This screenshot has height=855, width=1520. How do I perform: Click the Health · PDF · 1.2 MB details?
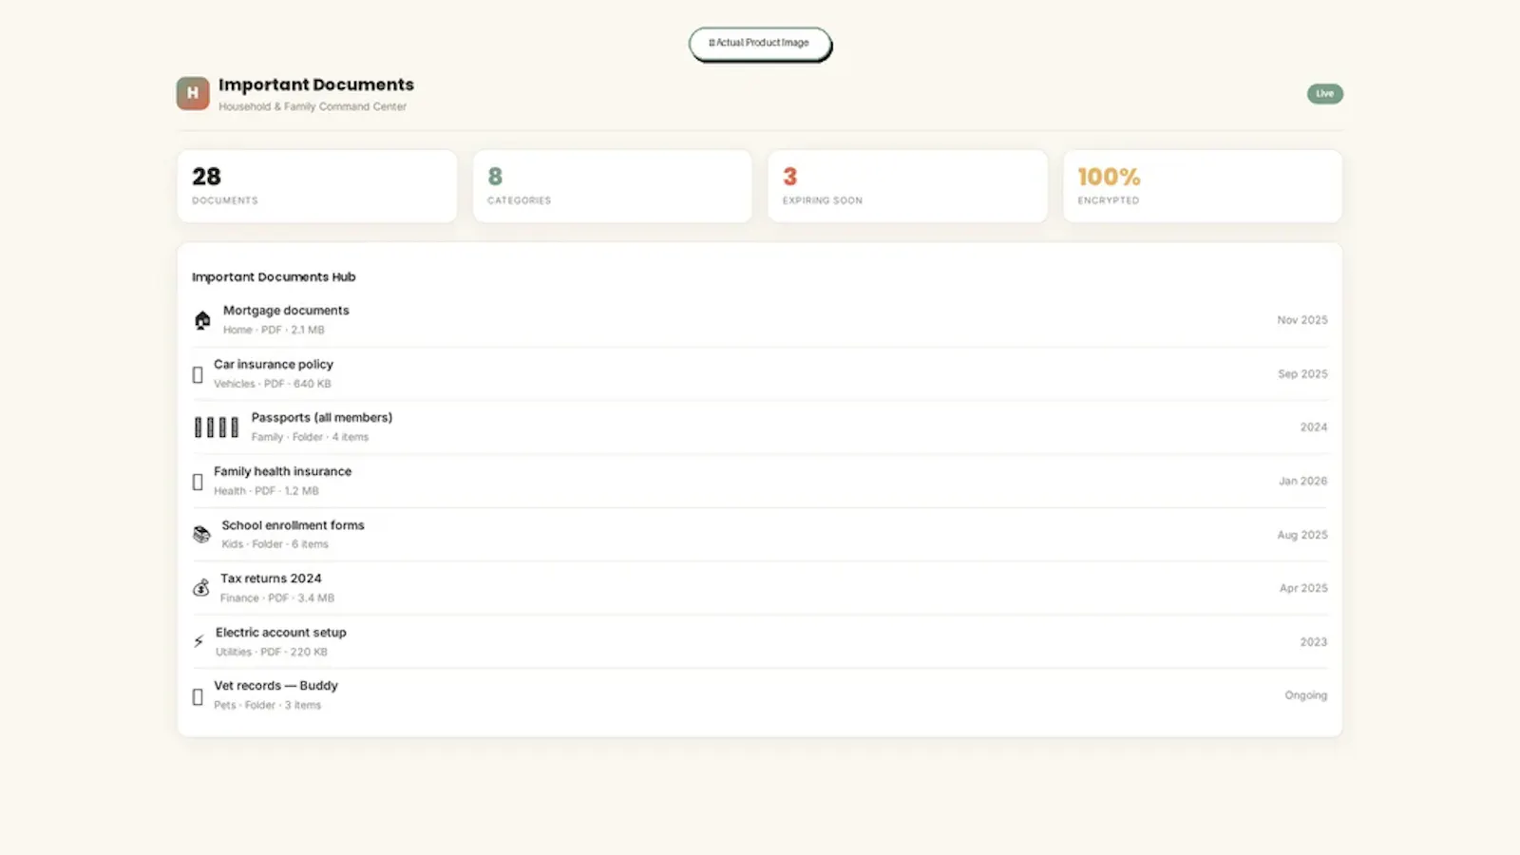[266, 491]
